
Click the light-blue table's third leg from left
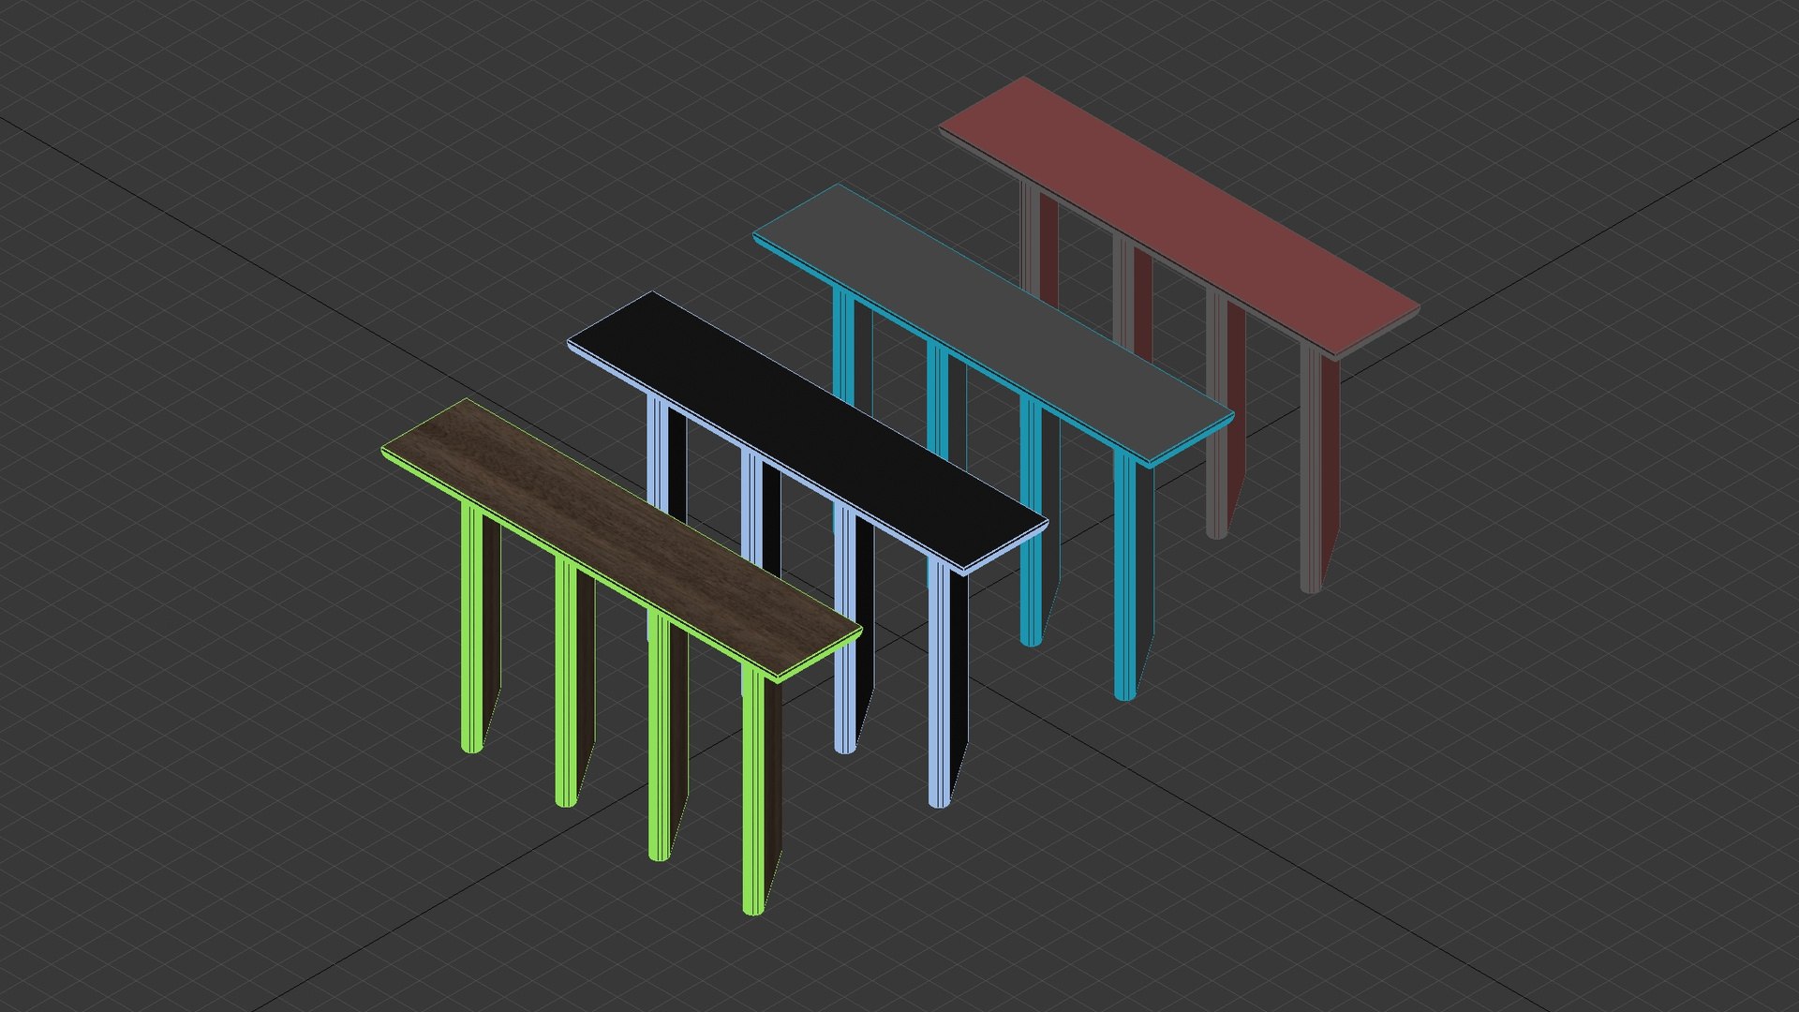pos(853,629)
